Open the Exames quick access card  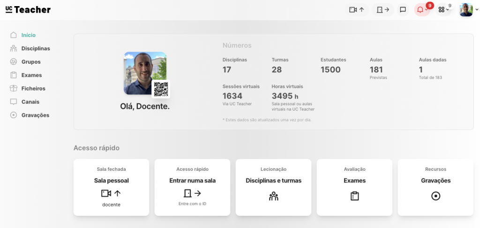pos(354,187)
